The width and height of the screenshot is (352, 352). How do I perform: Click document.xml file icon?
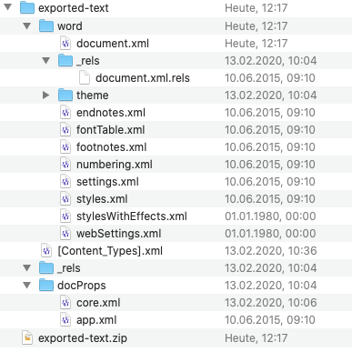pyautogui.click(x=65, y=43)
